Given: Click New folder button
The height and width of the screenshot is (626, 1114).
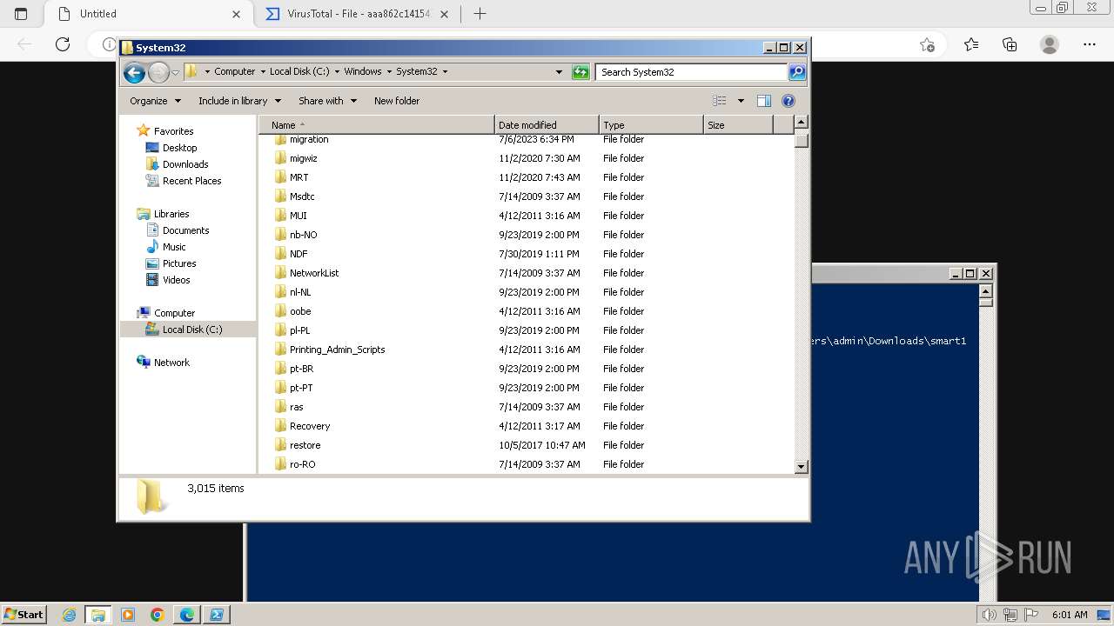Looking at the screenshot, I should tap(397, 101).
